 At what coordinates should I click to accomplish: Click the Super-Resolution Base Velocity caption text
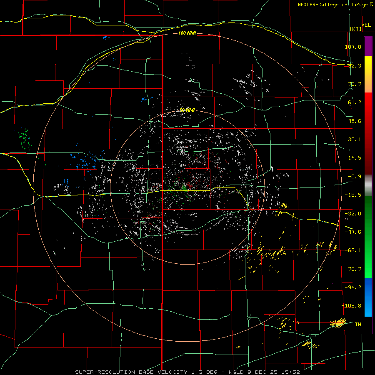tap(187, 372)
